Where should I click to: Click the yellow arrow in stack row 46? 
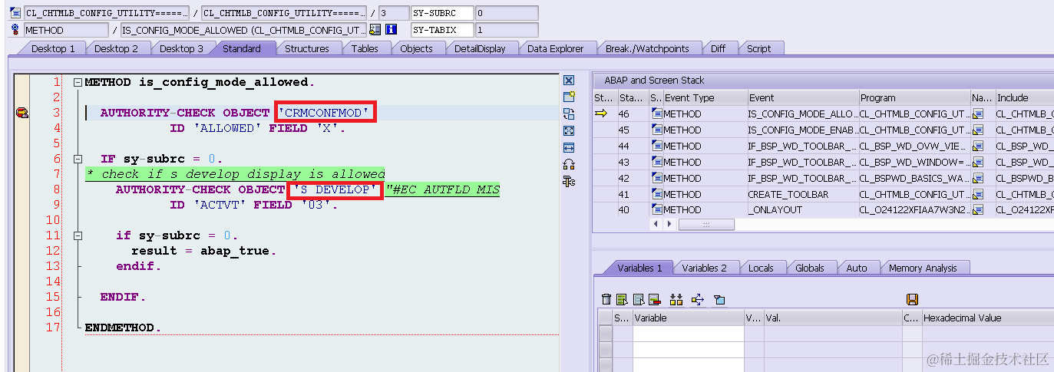[x=601, y=114]
